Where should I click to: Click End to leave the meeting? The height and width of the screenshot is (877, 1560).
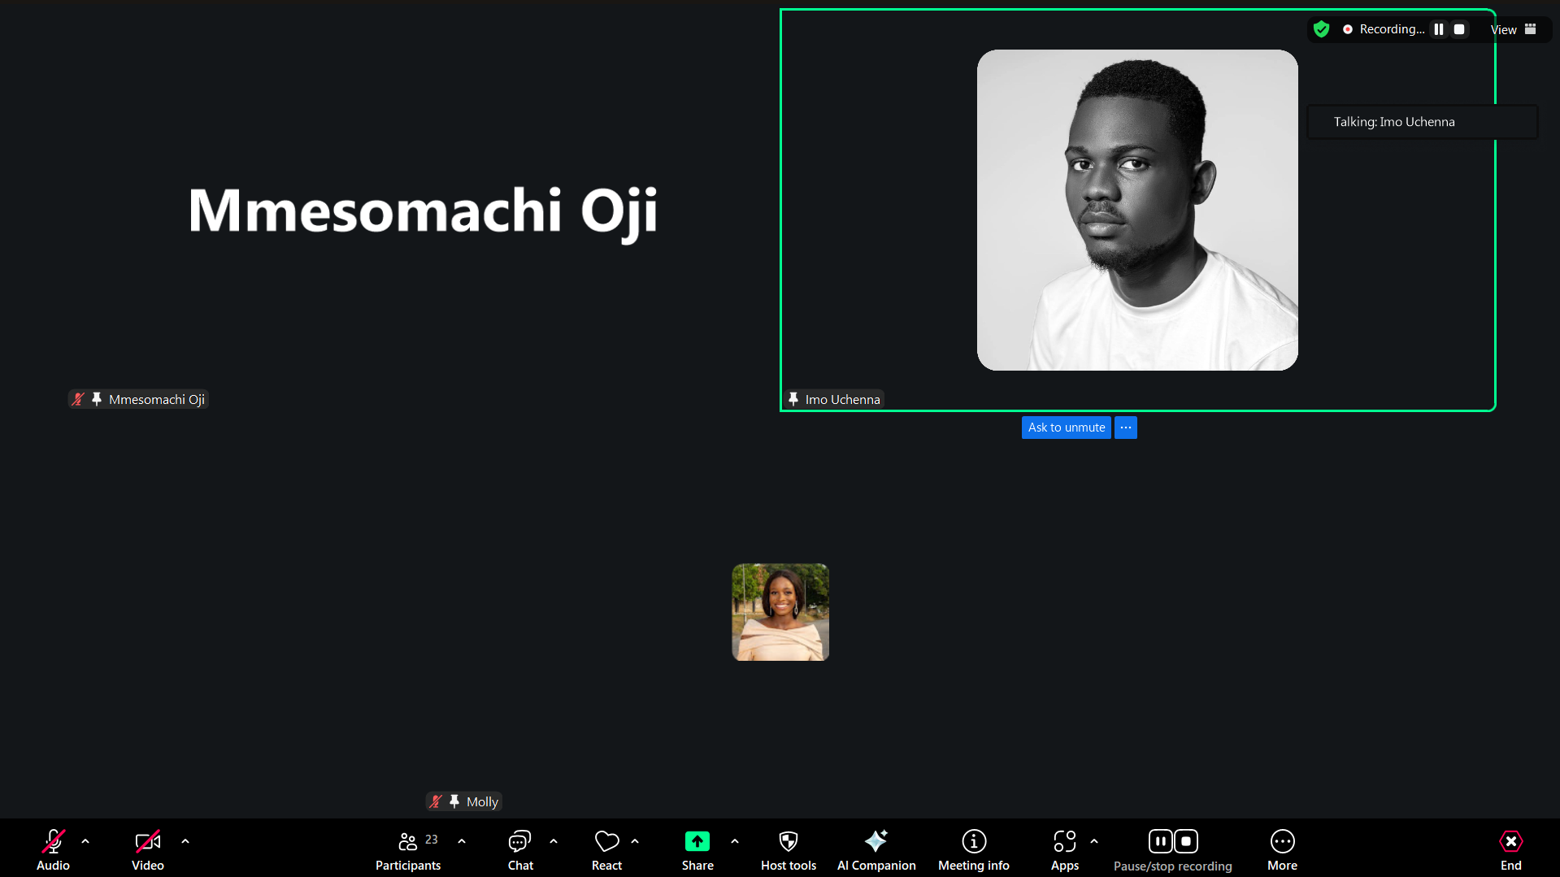[1510, 849]
